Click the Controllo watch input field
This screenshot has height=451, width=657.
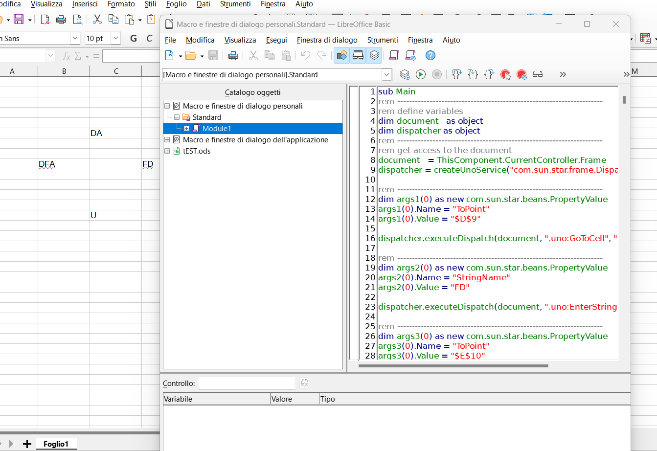pyautogui.click(x=247, y=383)
